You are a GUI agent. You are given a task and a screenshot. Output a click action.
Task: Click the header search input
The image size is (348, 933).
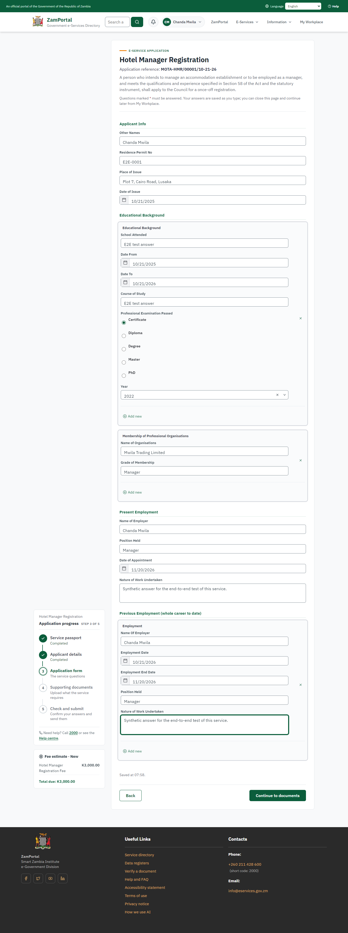click(x=117, y=22)
